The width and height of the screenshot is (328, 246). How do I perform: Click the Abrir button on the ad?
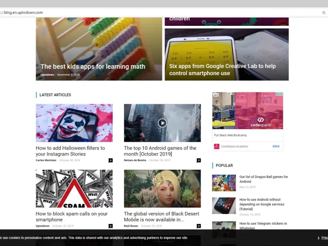[x=276, y=146]
